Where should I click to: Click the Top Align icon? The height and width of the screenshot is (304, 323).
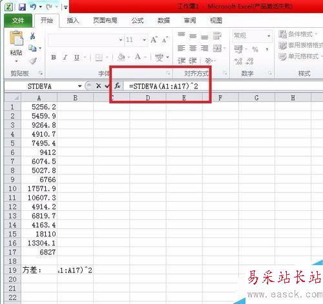(x=182, y=35)
